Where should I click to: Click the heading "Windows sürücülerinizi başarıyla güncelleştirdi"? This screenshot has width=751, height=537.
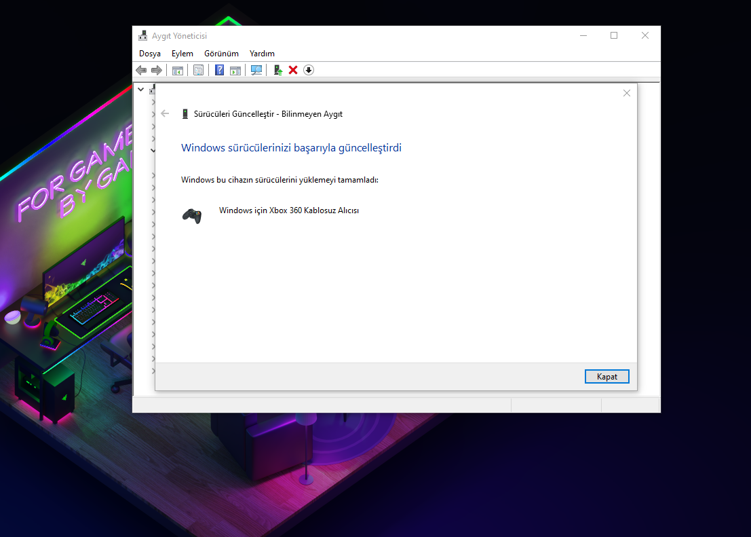pyautogui.click(x=291, y=148)
